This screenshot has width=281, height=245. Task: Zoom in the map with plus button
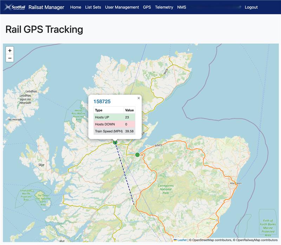10,51
